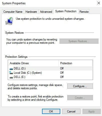Select the DELL (E:) drive row

(x=50, y=77)
